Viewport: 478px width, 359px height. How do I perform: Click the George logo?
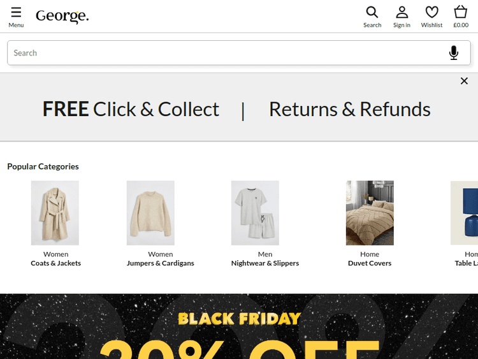click(x=62, y=16)
